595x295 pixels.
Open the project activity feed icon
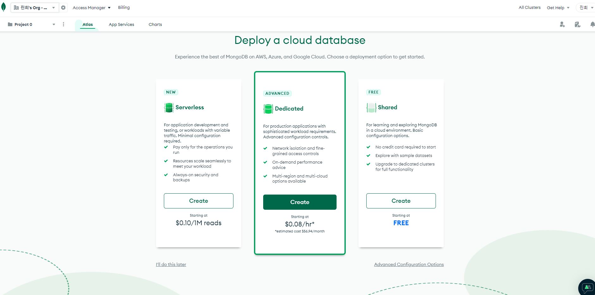(577, 24)
